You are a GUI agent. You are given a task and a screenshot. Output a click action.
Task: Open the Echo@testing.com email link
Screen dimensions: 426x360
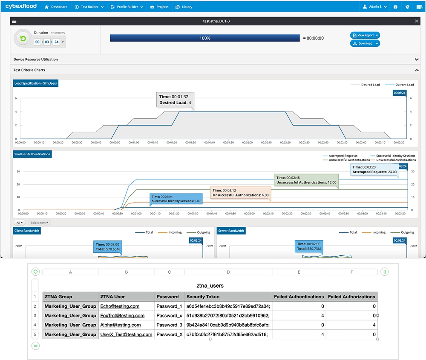click(x=120, y=306)
